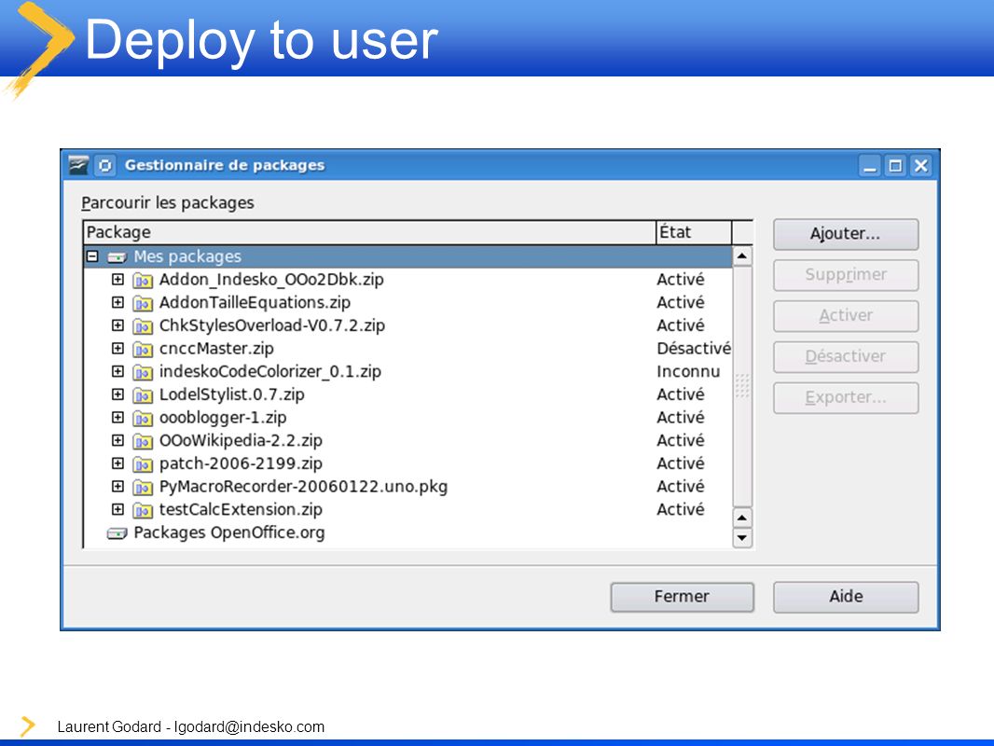Expand the oooblogger-1.zip node
This screenshot has width=994, height=746.
pos(117,417)
